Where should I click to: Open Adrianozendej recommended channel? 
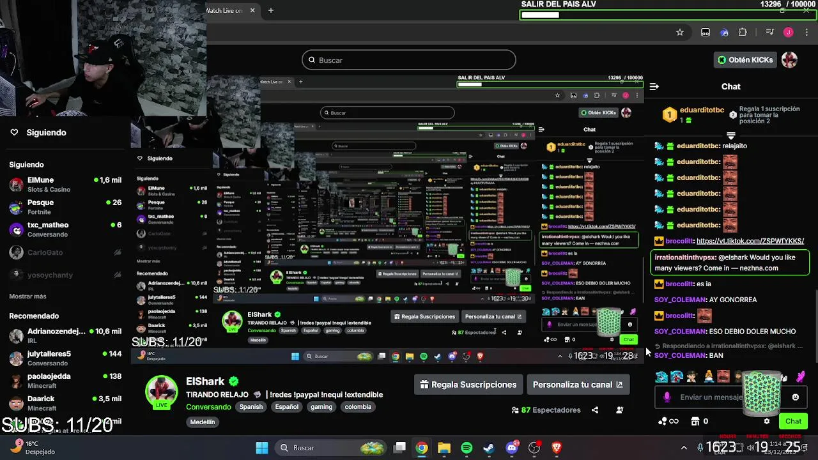pos(65,336)
